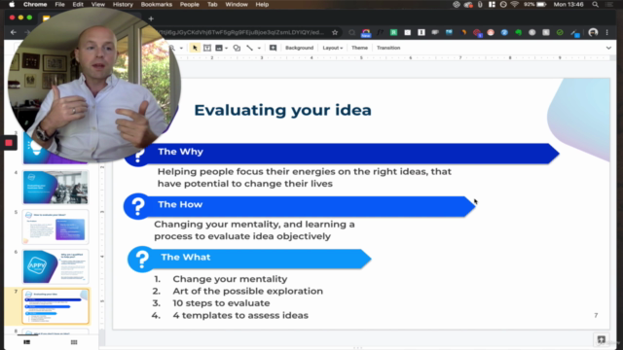Switch to grid view
Image resolution: width=623 pixels, height=350 pixels.
(74, 342)
